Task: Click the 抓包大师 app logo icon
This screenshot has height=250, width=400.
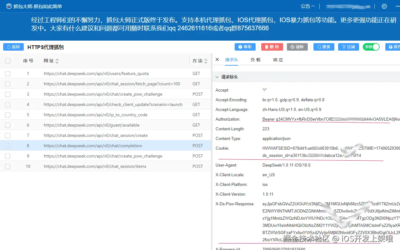Action: [9, 6]
